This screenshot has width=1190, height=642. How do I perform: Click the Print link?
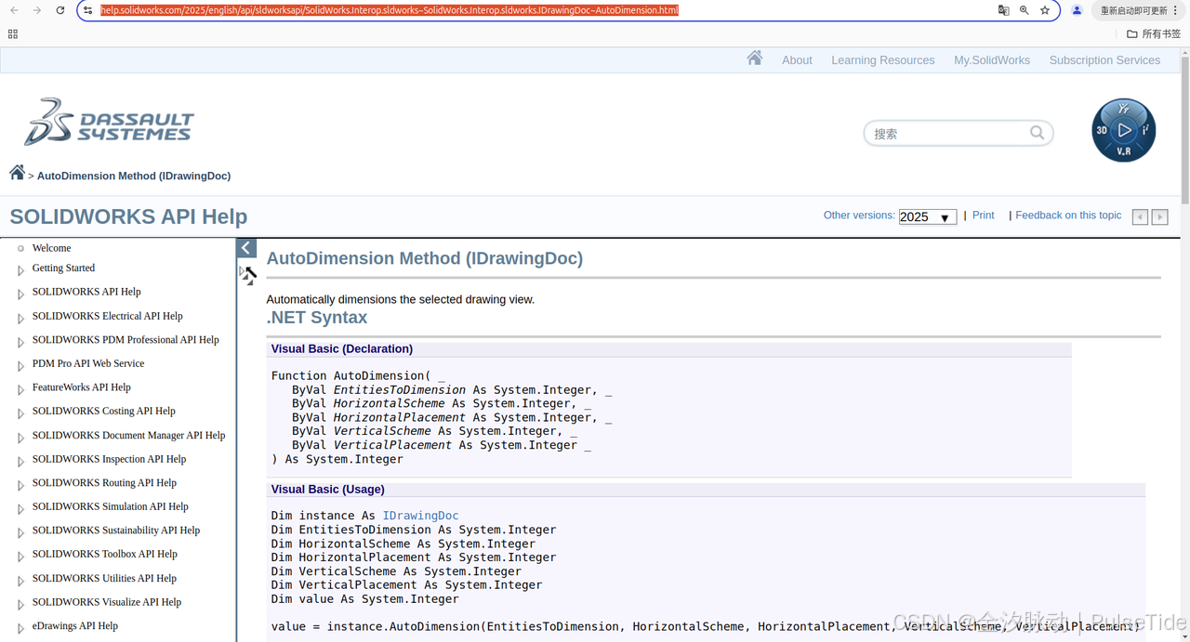pos(983,215)
